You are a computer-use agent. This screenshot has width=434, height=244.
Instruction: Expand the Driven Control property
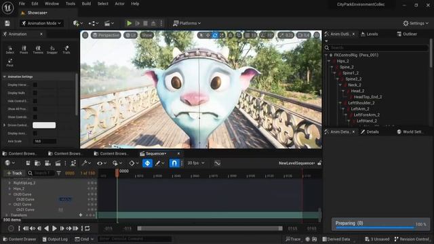pyautogui.click(x=5, y=125)
